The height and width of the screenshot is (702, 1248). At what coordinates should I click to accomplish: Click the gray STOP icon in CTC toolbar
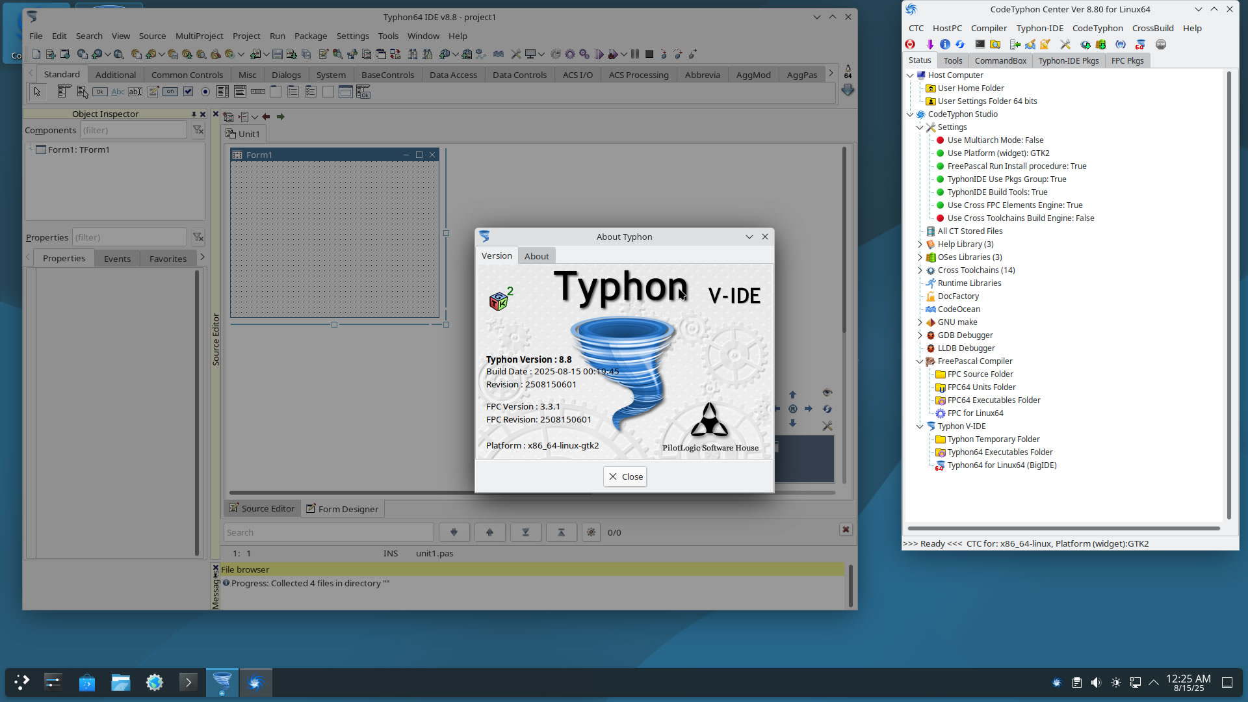(1161, 45)
